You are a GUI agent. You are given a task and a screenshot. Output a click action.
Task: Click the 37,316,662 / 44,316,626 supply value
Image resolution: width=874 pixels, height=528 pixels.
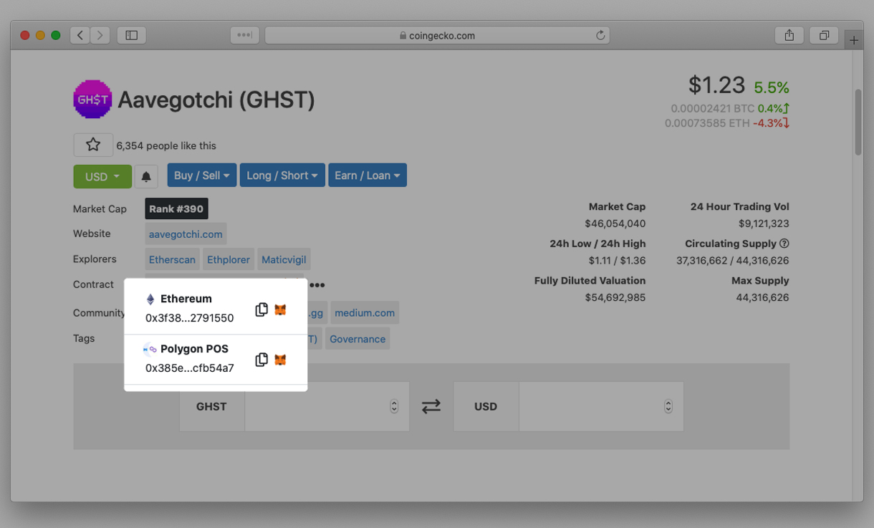[x=733, y=261]
